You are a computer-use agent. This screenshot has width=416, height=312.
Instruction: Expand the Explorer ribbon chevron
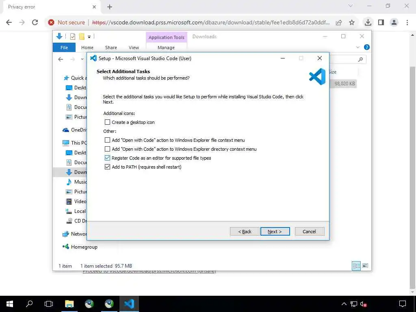click(357, 47)
